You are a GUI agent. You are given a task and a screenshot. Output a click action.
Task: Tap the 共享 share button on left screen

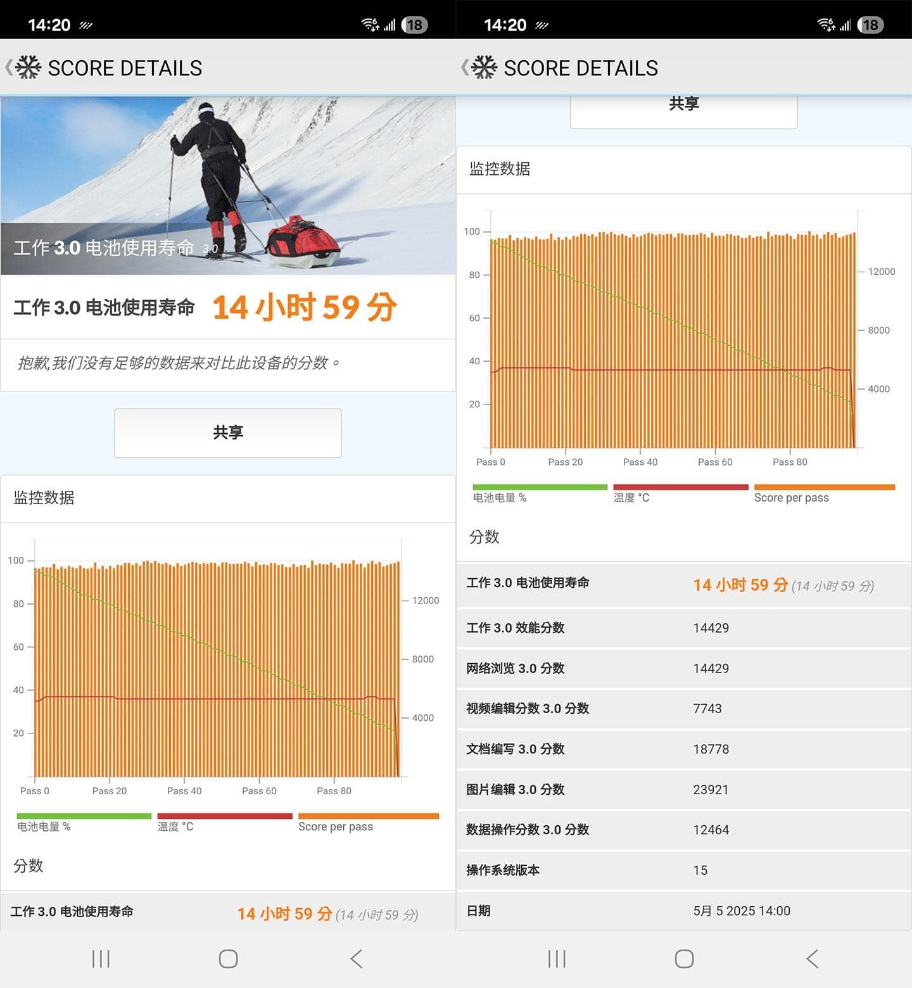click(x=228, y=433)
